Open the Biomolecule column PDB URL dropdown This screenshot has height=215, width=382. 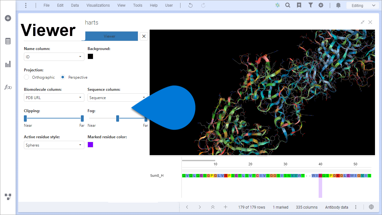point(53,97)
